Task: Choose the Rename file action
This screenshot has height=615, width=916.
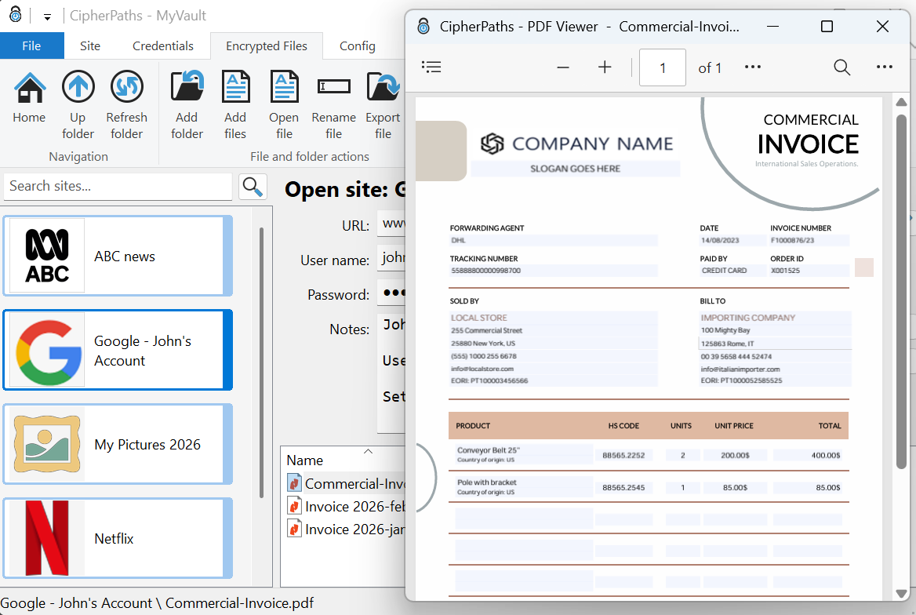Action: coord(333,105)
